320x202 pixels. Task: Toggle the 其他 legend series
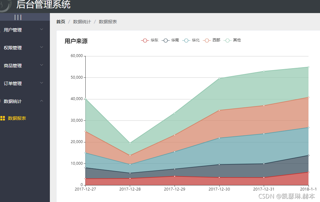pos(232,40)
